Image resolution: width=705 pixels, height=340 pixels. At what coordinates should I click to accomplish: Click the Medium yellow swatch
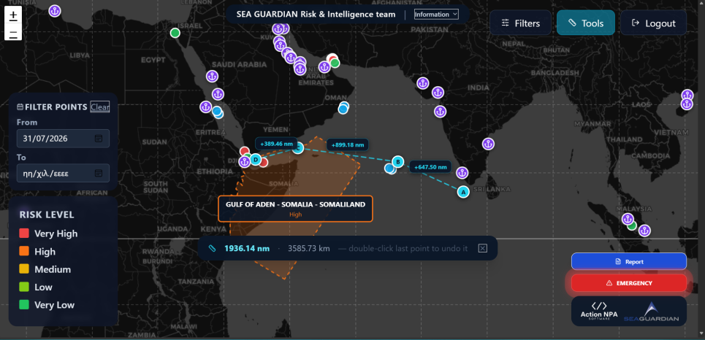(x=24, y=269)
